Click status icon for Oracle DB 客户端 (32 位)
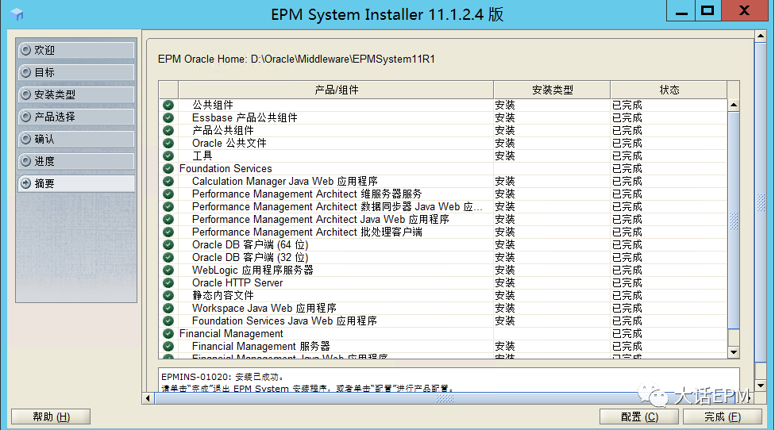The image size is (775, 430). (x=168, y=258)
